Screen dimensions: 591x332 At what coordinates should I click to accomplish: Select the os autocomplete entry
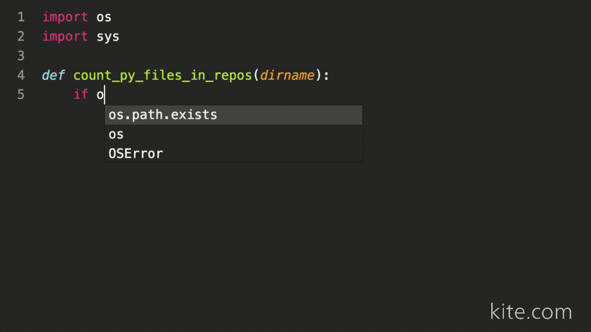[115, 134]
